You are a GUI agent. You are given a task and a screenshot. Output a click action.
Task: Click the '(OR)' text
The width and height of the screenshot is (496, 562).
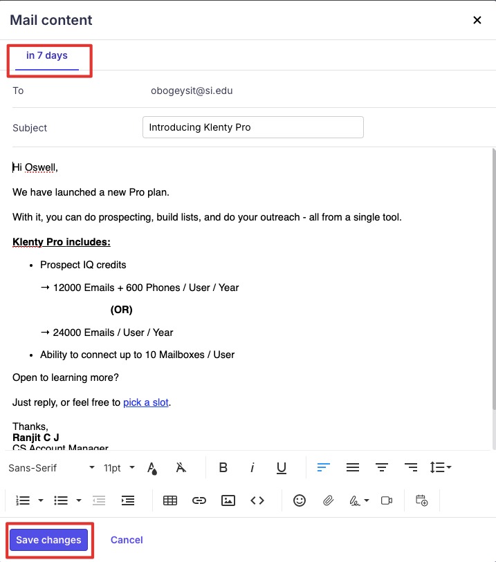(x=122, y=310)
